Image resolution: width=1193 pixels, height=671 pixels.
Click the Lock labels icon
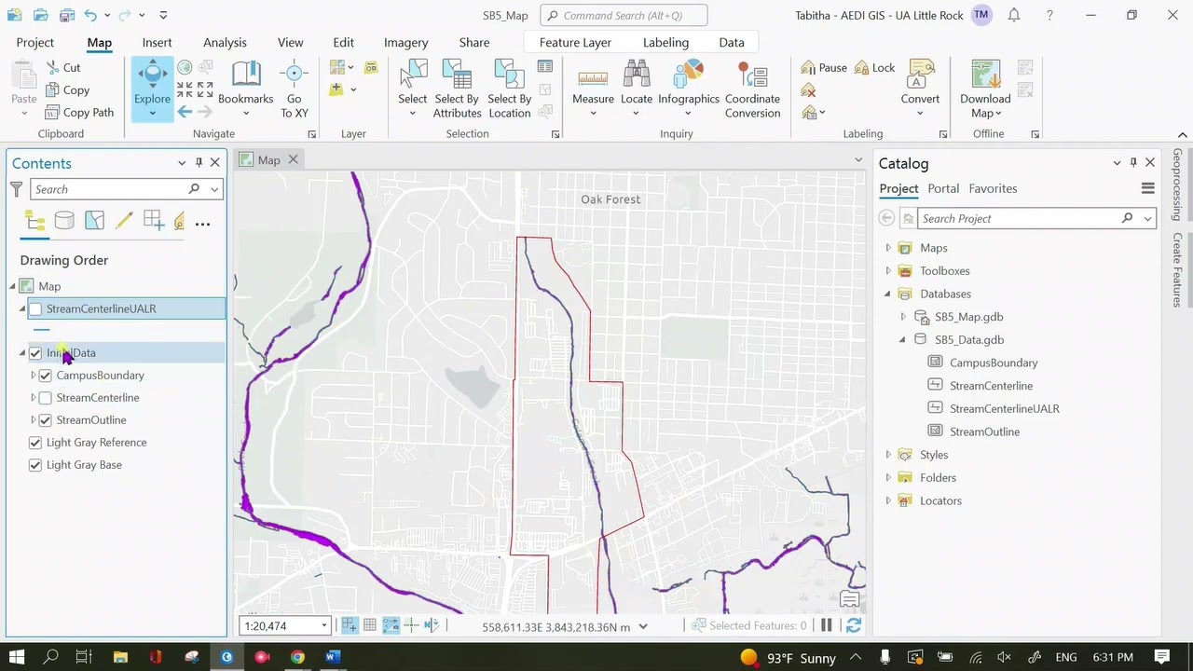tap(861, 68)
